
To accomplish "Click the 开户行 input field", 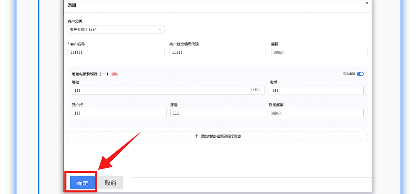I will 119,113.
